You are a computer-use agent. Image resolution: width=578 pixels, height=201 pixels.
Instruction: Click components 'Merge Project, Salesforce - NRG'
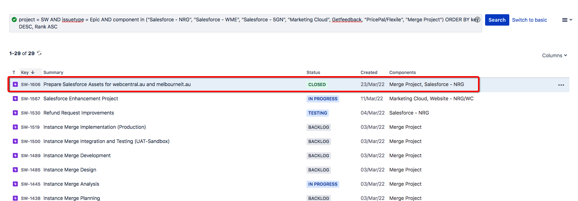(x=427, y=84)
